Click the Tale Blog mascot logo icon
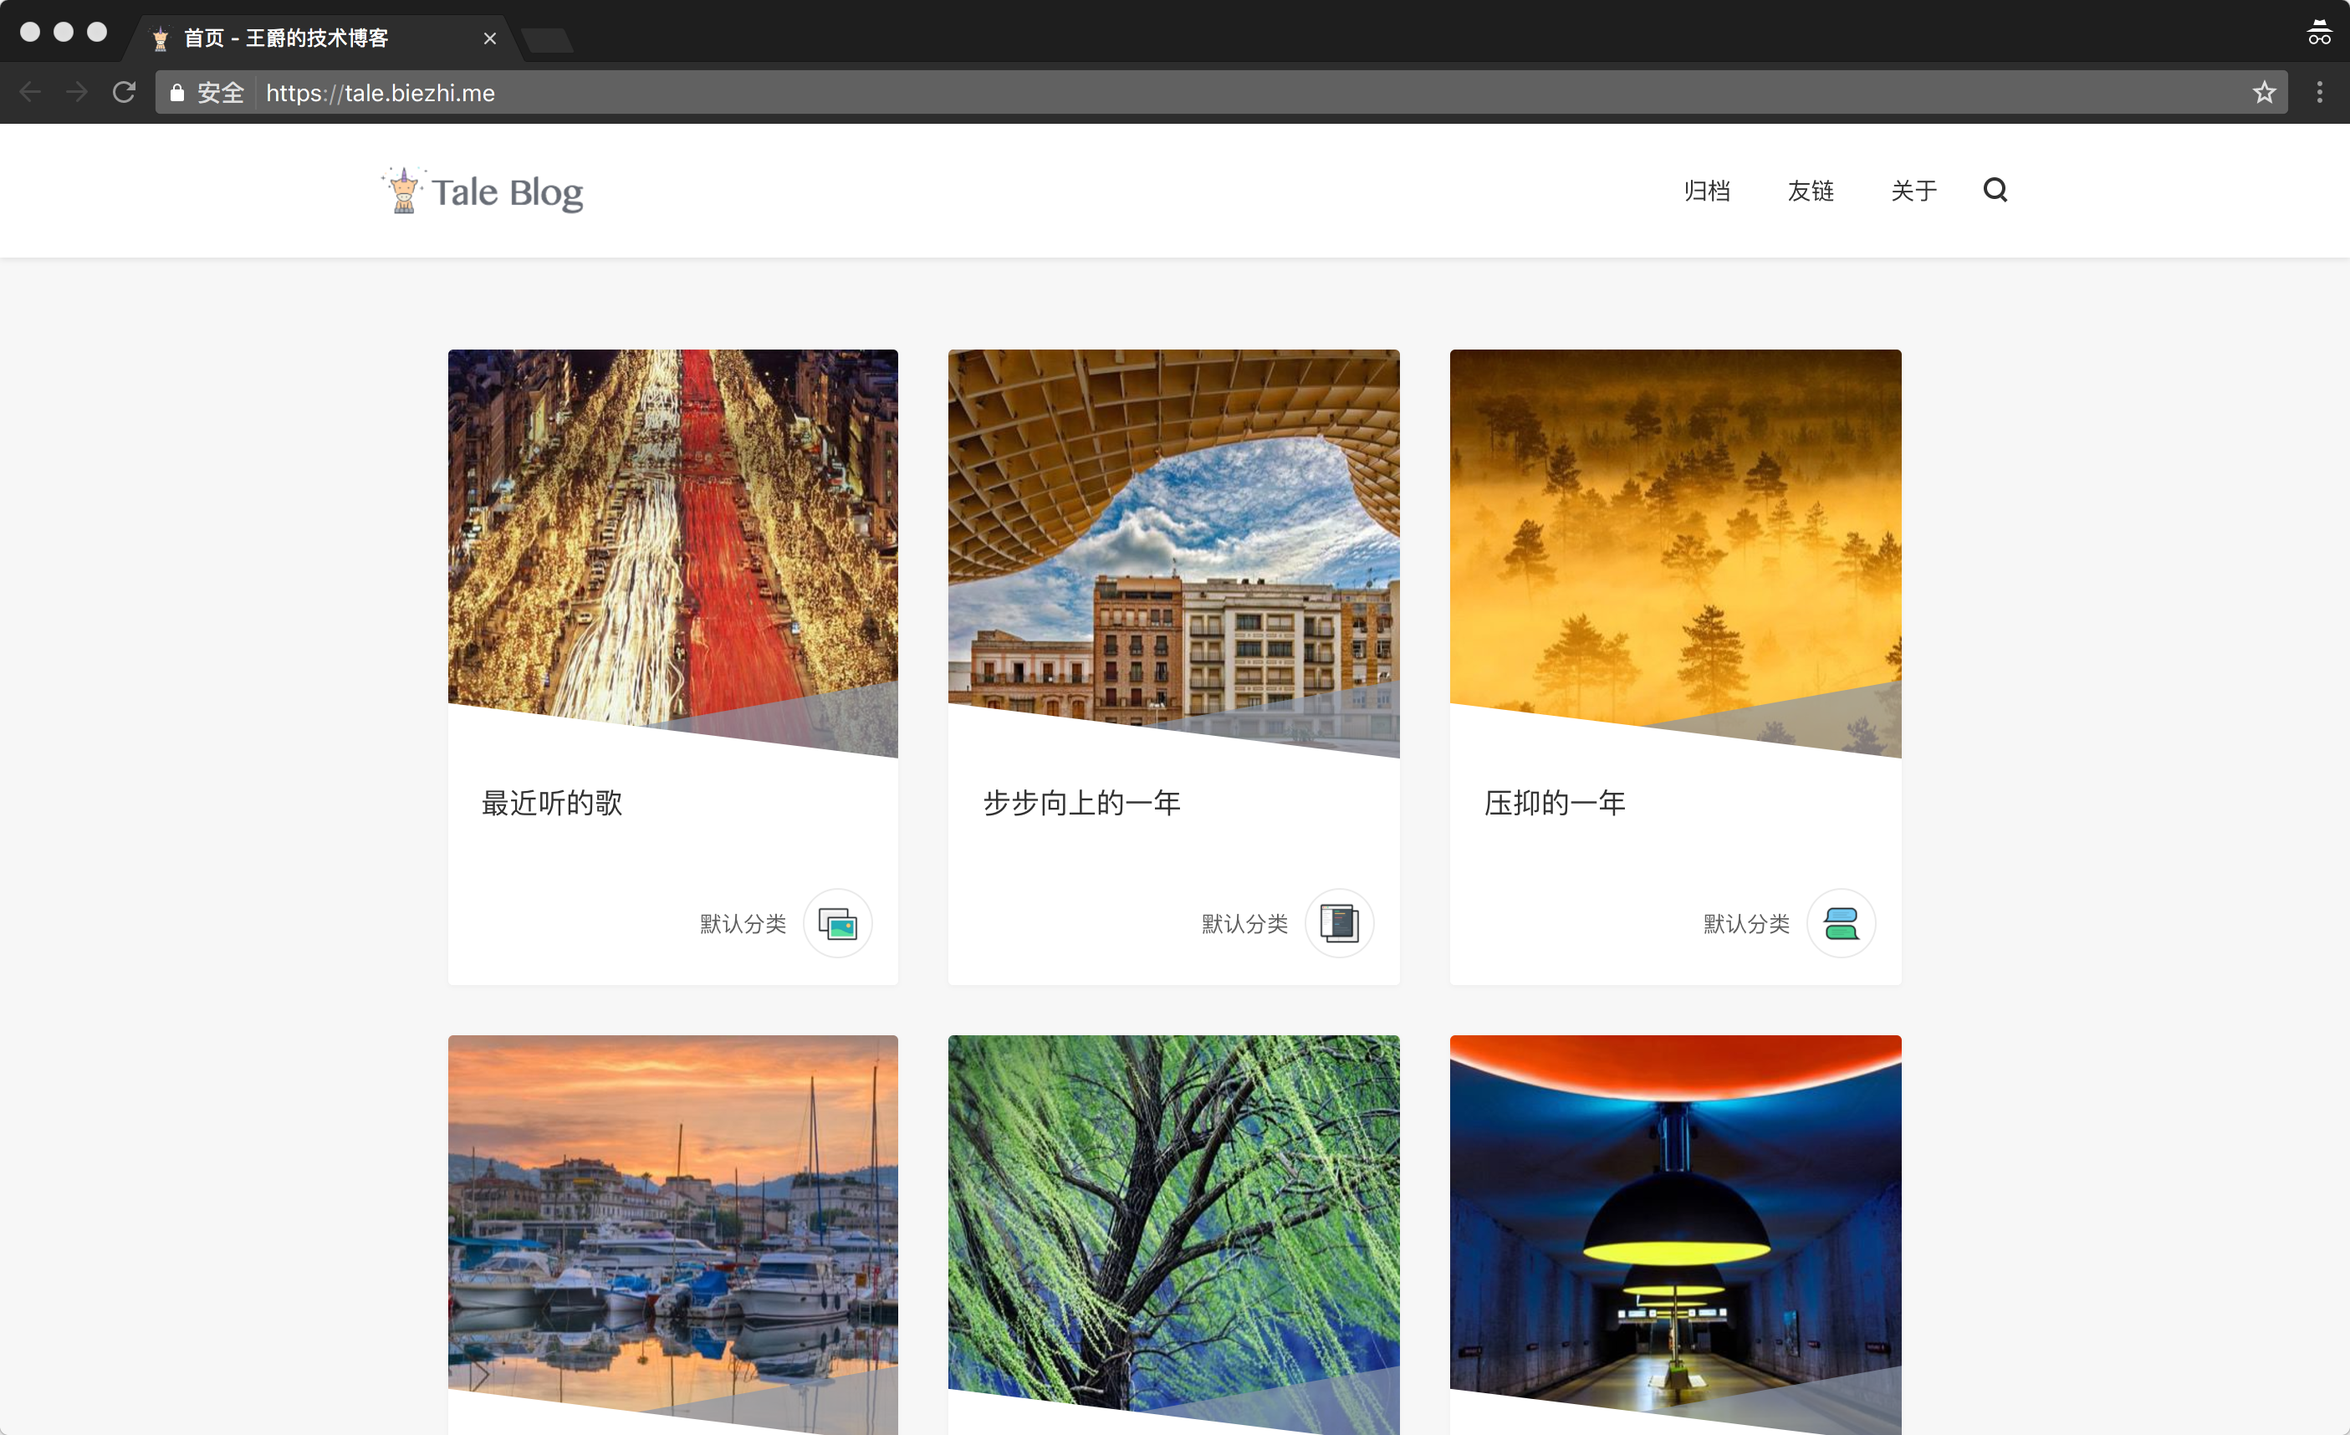The width and height of the screenshot is (2350, 1435). tap(403, 191)
